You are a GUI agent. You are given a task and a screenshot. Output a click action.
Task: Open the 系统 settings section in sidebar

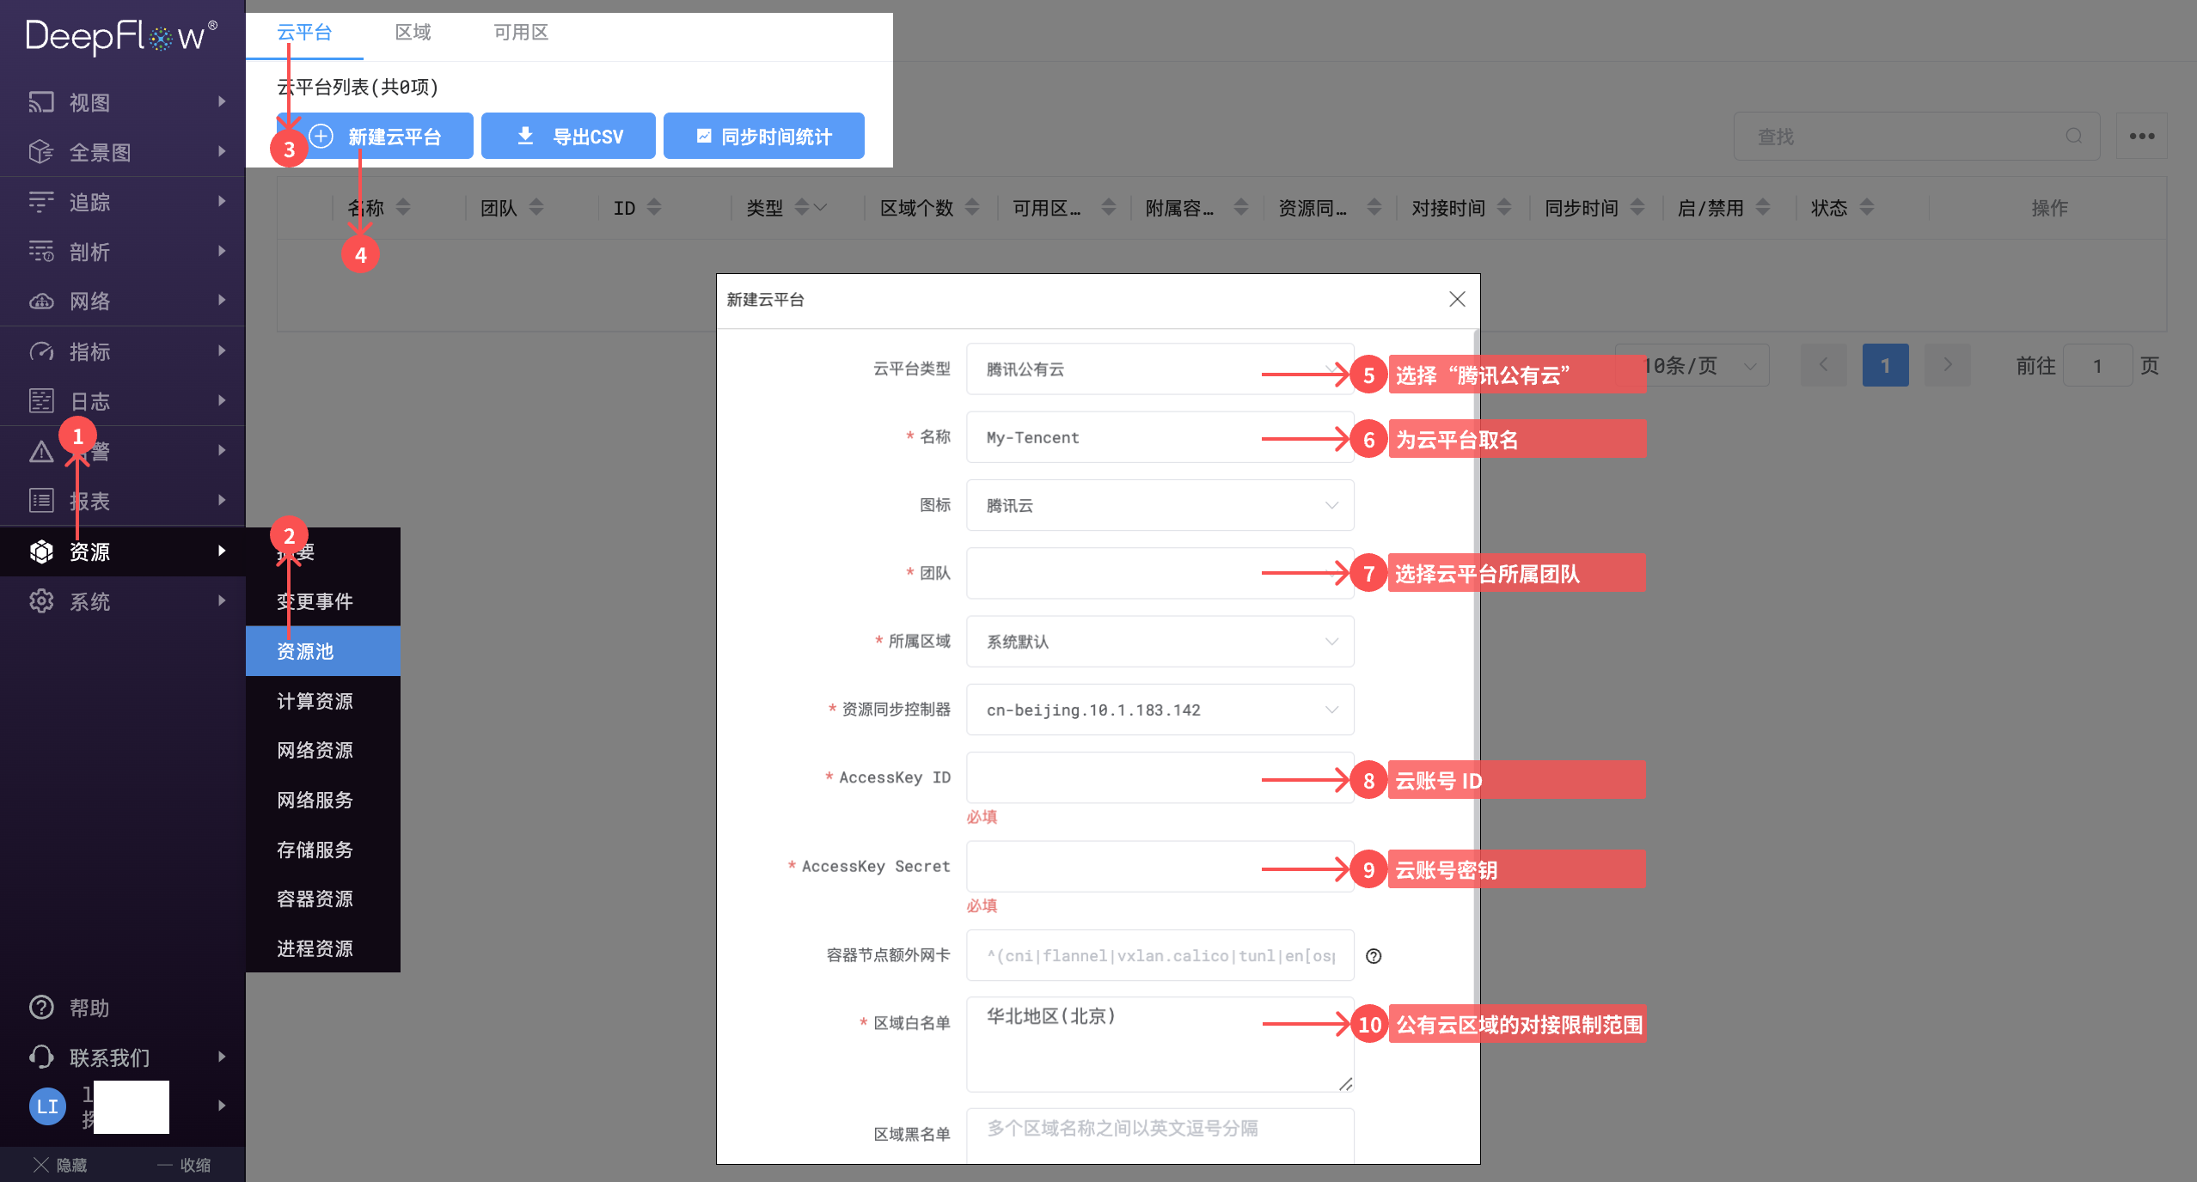click(x=89, y=600)
